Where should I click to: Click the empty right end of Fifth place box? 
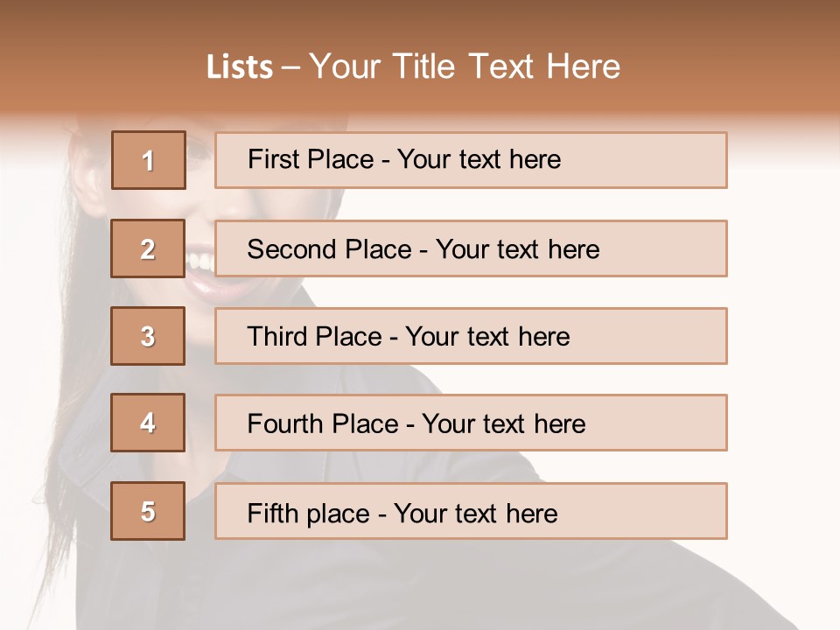coord(665,511)
